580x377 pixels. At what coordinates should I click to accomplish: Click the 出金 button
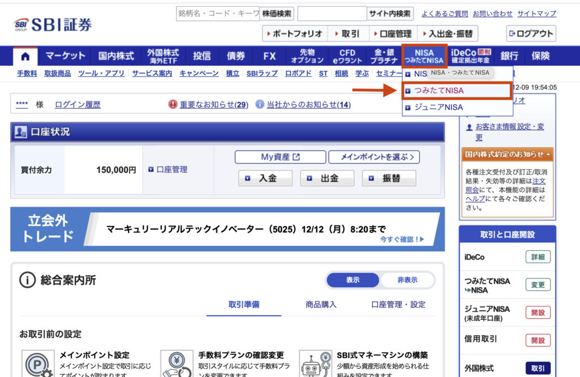[327, 178]
